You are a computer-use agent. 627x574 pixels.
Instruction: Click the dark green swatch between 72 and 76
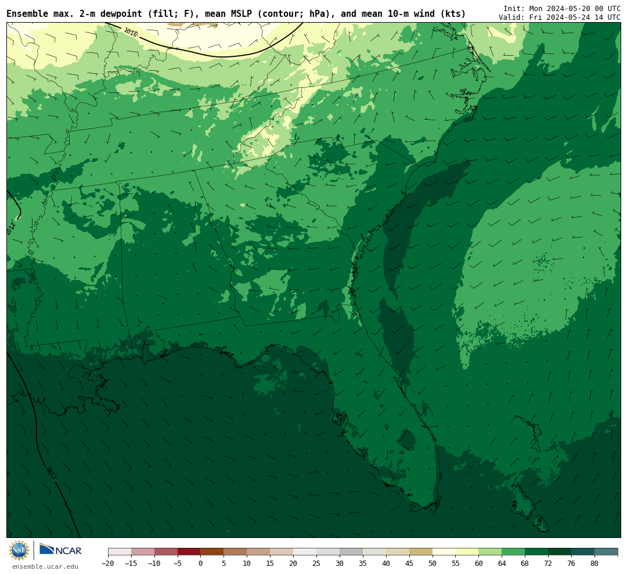[560, 552]
